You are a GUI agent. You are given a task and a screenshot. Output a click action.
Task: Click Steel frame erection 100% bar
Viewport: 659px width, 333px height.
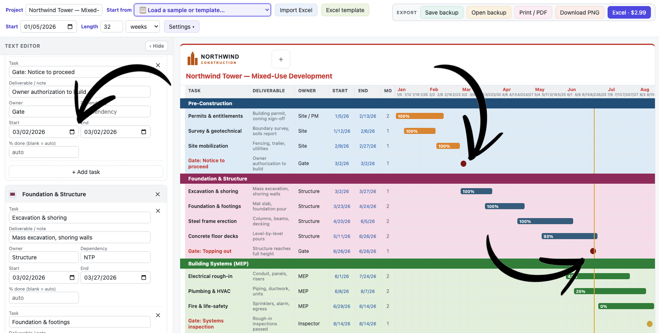pyautogui.click(x=545, y=221)
